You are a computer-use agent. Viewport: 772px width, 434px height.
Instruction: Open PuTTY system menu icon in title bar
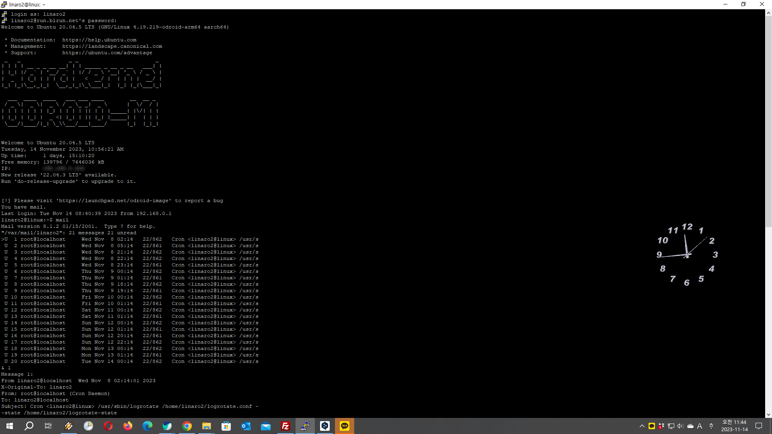click(4, 4)
